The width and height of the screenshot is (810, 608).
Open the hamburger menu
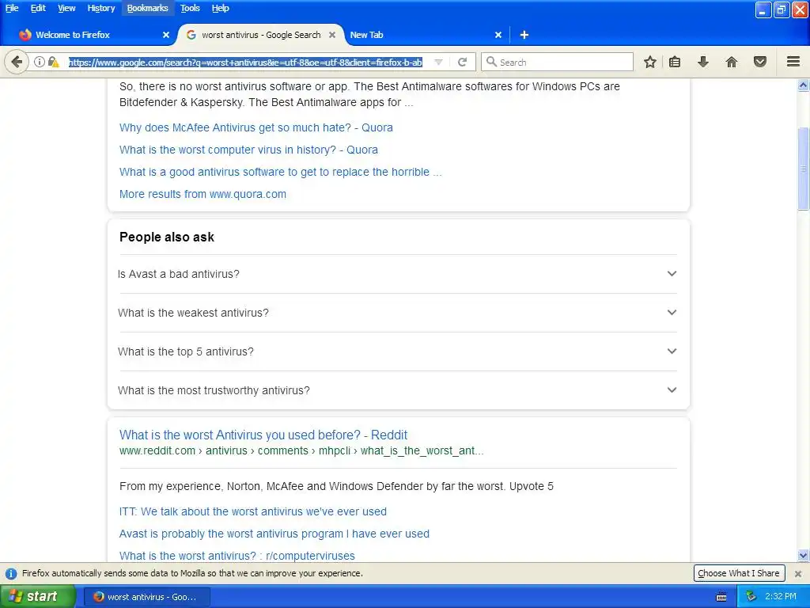point(793,62)
